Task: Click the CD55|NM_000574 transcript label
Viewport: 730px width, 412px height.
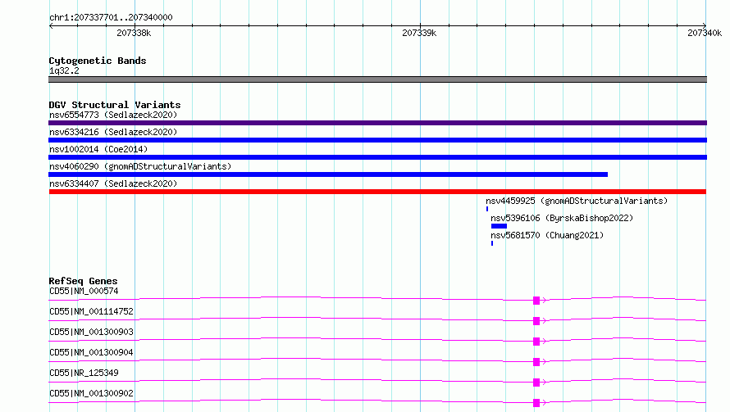Action: coord(84,291)
